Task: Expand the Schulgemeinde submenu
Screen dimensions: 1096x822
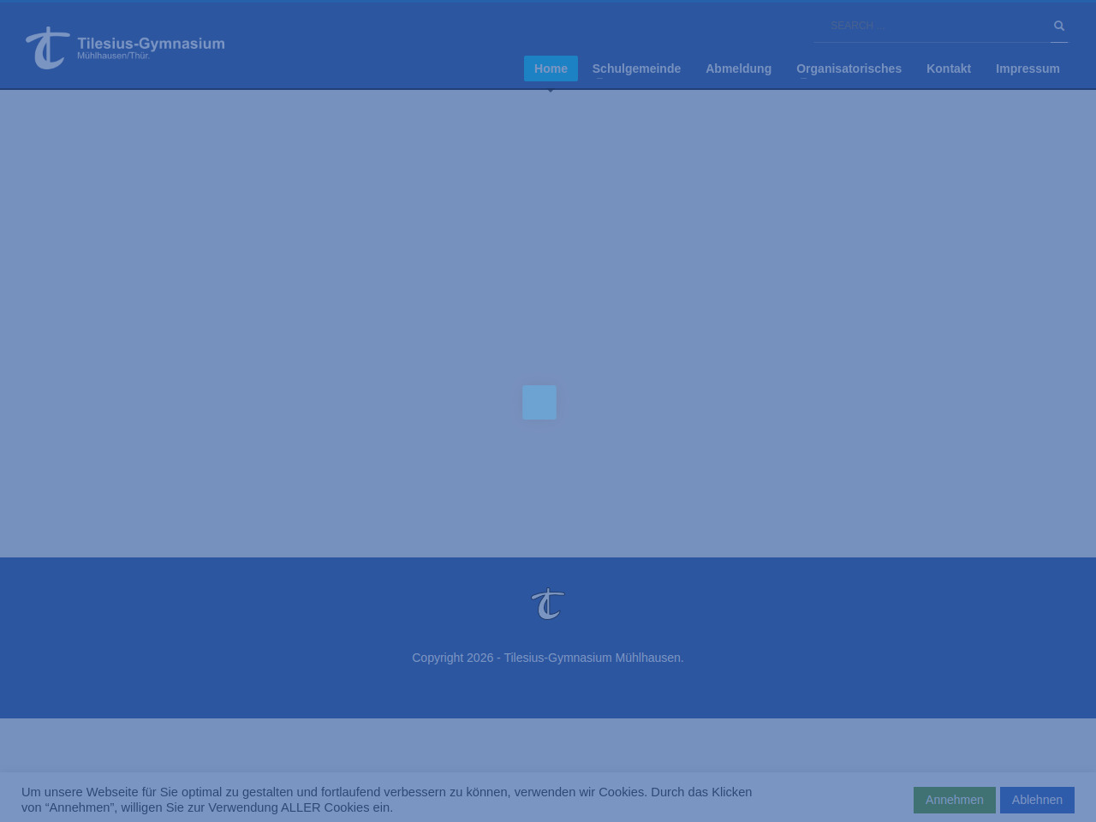Action: point(636,68)
